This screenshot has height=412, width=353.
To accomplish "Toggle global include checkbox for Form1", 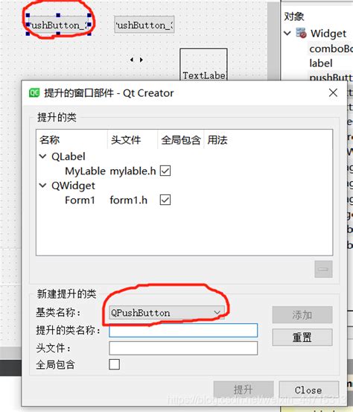I will [x=165, y=200].
